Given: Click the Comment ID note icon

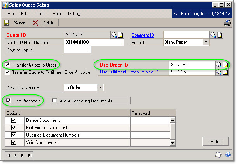Looking at the screenshot, I should pyautogui.click(x=220, y=35).
